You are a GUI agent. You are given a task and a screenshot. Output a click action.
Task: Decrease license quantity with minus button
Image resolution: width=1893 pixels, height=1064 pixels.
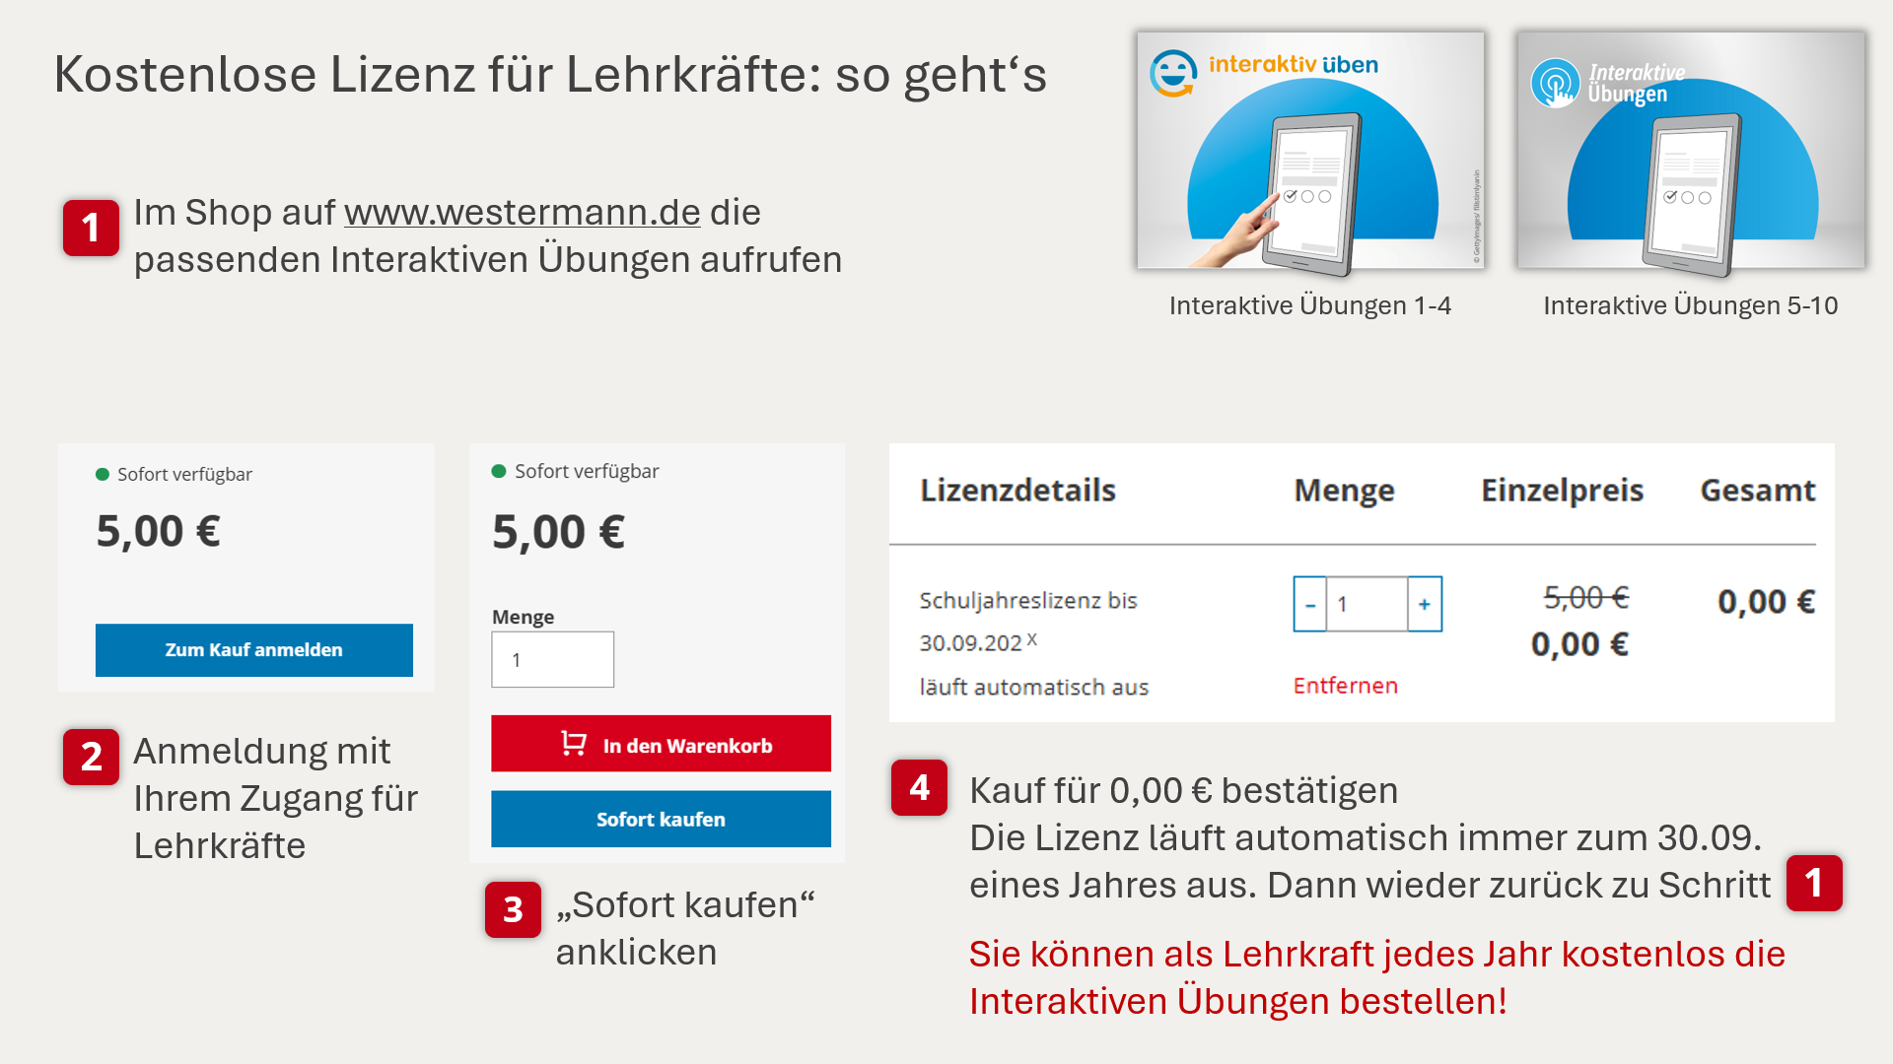pos(1310,604)
